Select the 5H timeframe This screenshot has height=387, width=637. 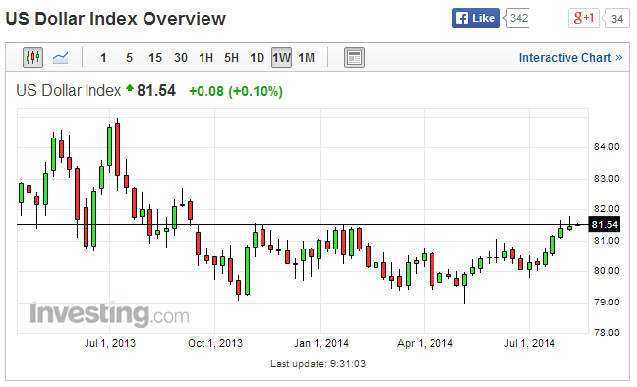tap(232, 58)
